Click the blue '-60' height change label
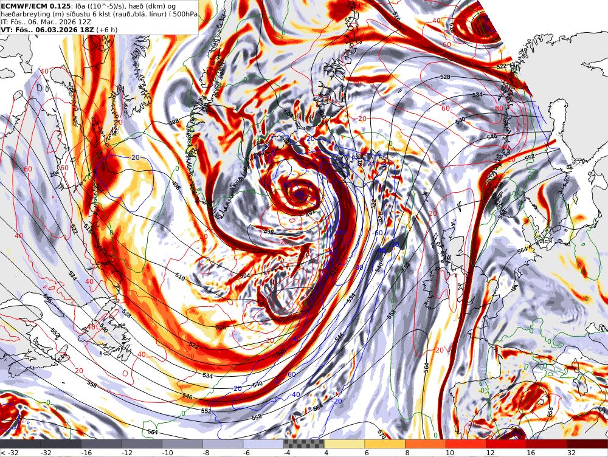608x457 pixels. point(378,233)
